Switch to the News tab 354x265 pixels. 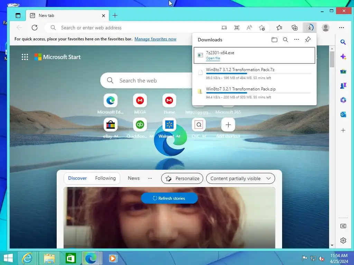(x=134, y=178)
